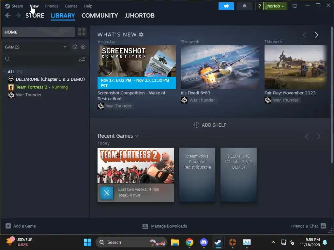Open the Friends menu

pos(52,6)
